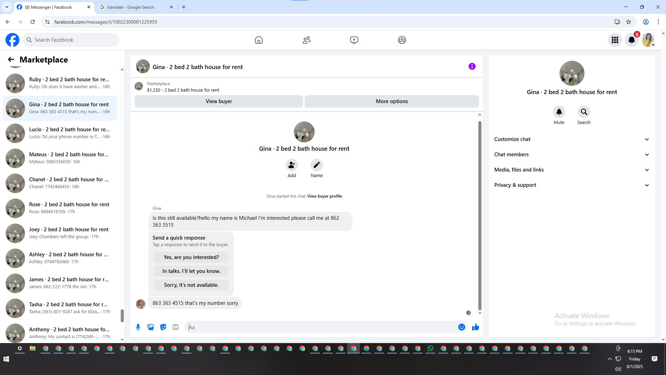Image resolution: width=666 pixels, height=375 pixels.
Task: Mute this conversation with the bell
Action: (559, 112)
